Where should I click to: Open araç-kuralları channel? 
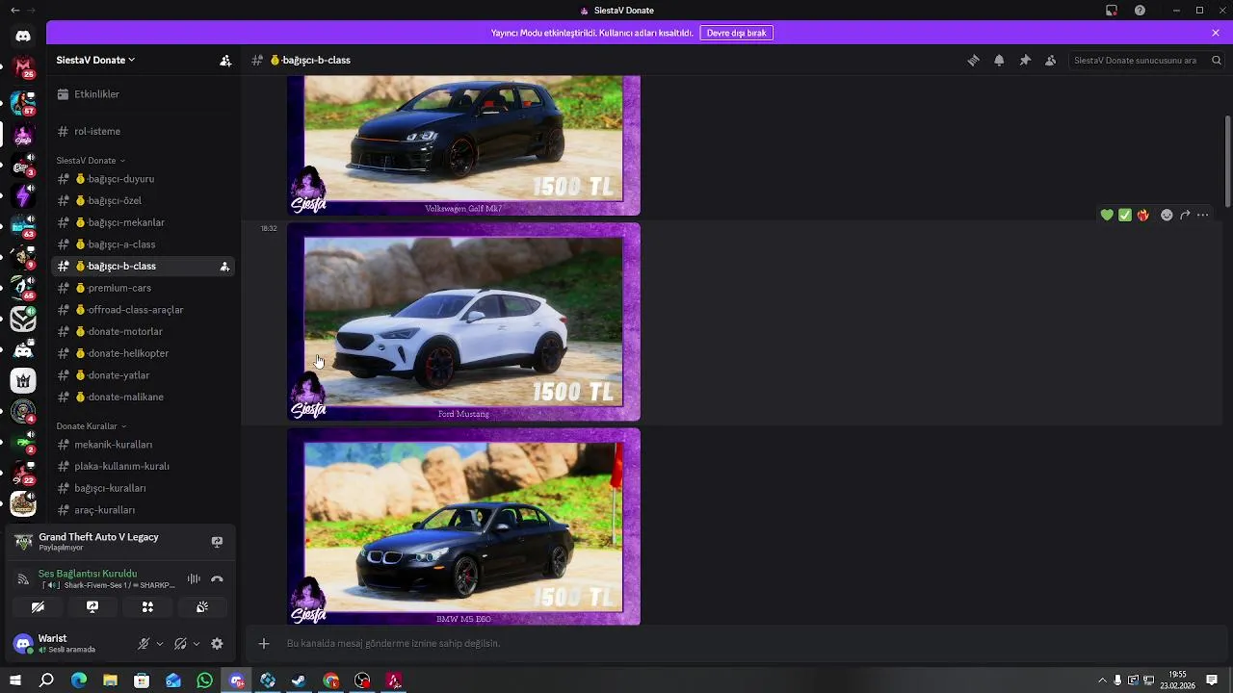[144, 510]
